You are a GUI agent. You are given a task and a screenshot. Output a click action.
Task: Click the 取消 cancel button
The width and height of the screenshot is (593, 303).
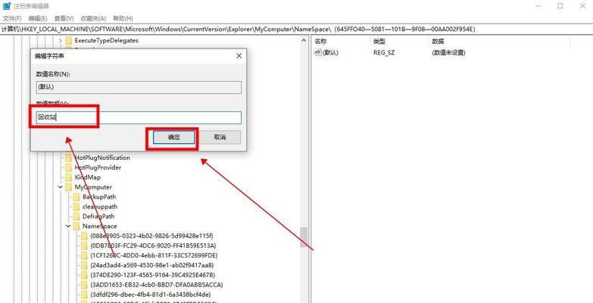tap(220, 137)
